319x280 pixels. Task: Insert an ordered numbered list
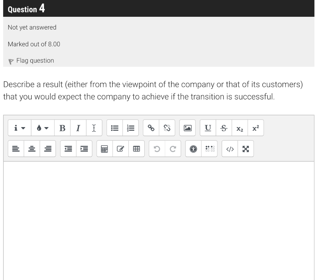point(131,128)
